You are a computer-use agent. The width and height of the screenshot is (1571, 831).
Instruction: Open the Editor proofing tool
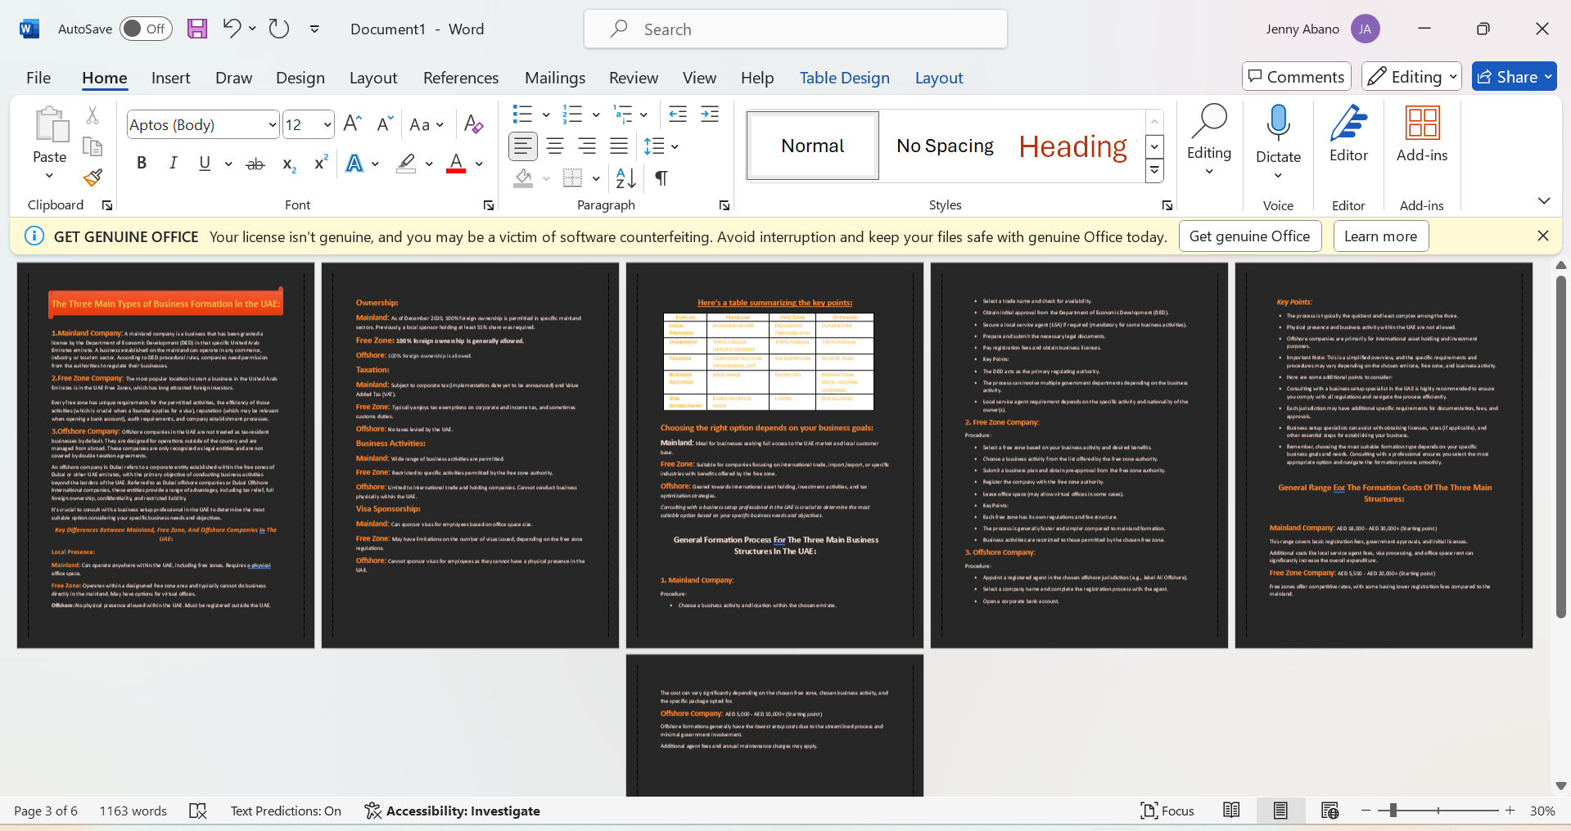click(1348, 135)
